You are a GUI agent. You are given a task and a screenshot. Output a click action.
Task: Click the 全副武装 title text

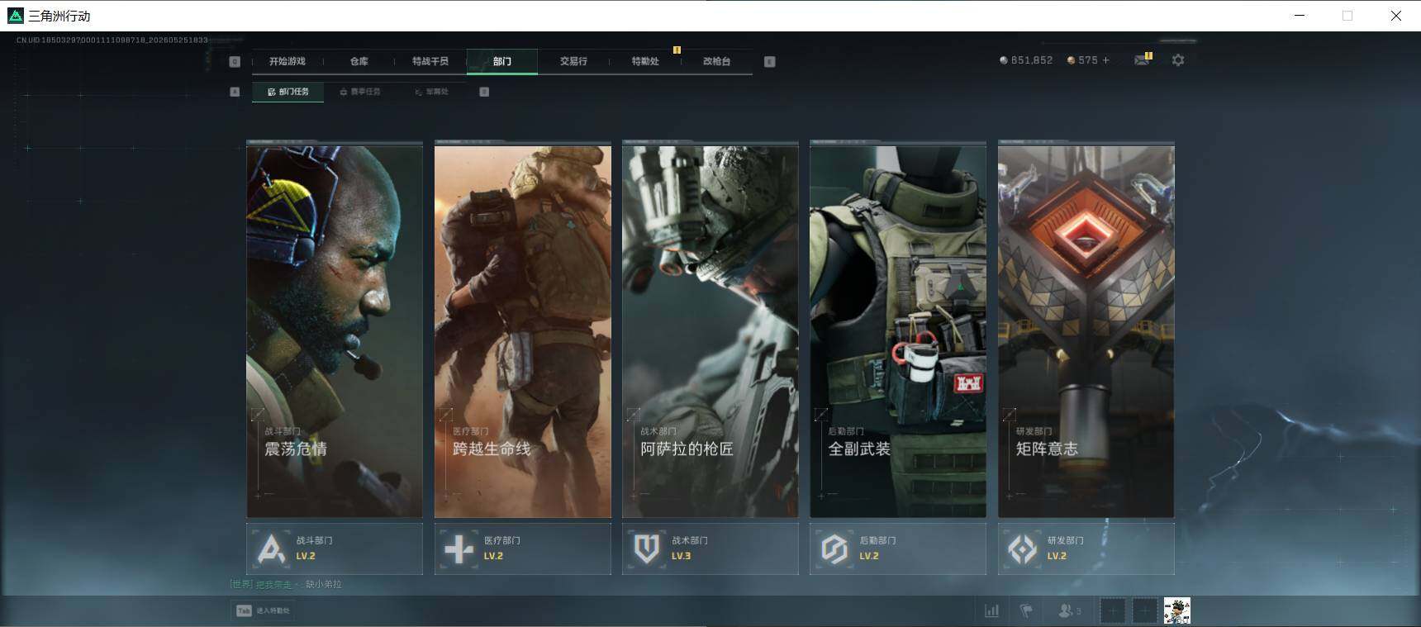coord(859,449)
